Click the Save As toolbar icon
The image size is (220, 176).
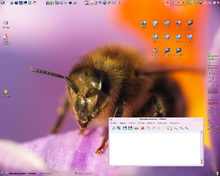click(x=130, y=128)
